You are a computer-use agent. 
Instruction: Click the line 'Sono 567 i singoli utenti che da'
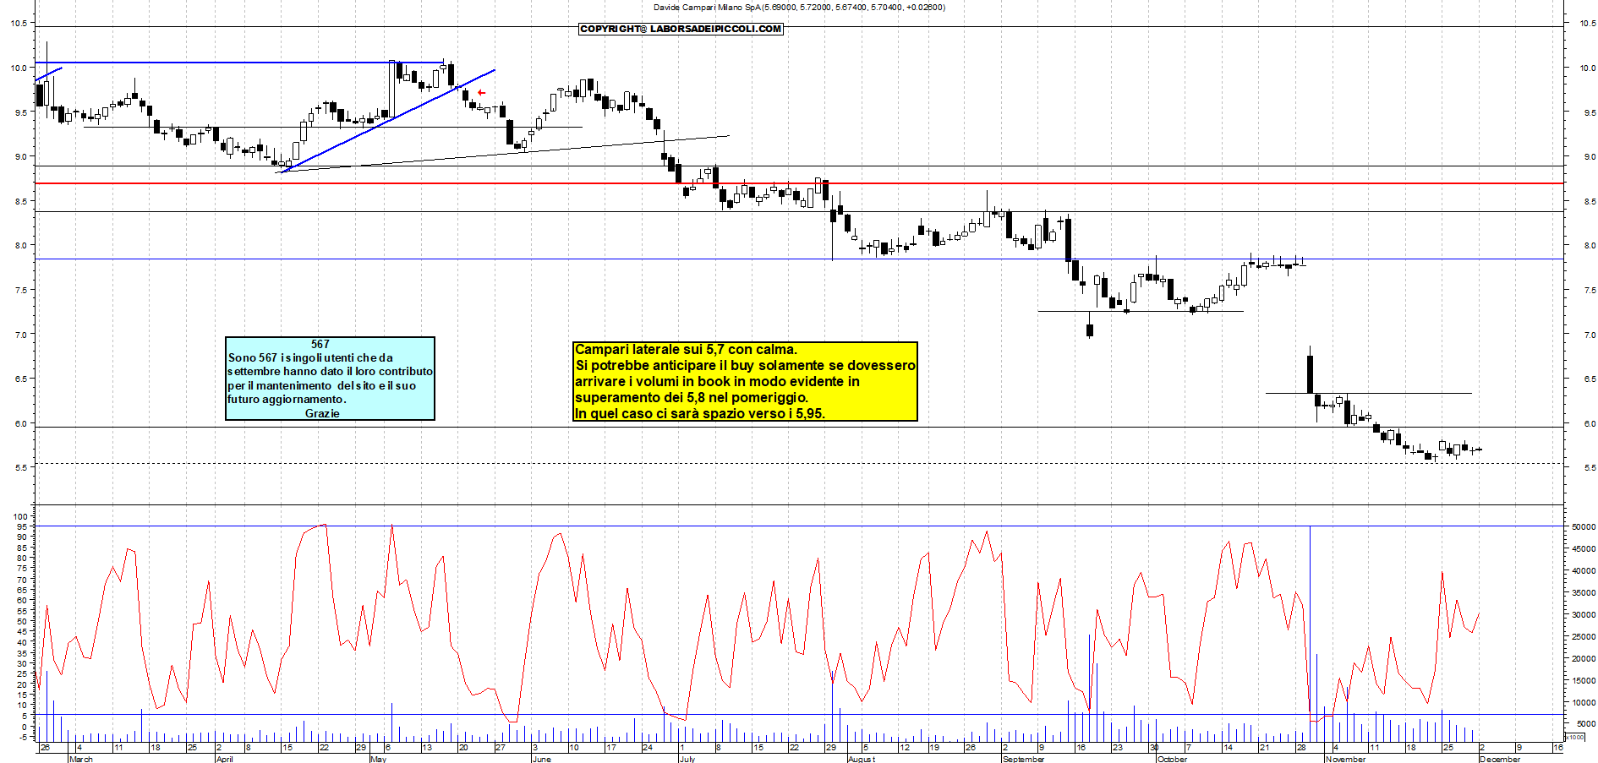[x=310, y=357]
